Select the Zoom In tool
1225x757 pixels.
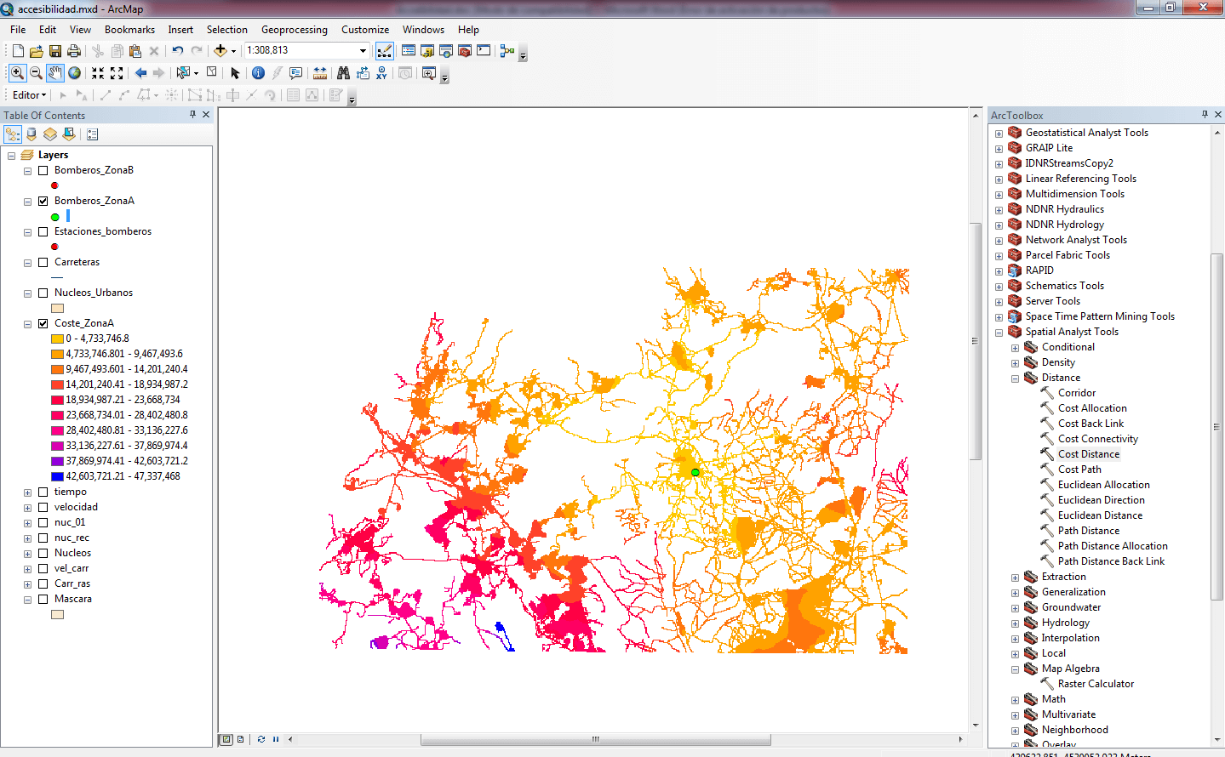pyautogui.click(x=17, y=73)
